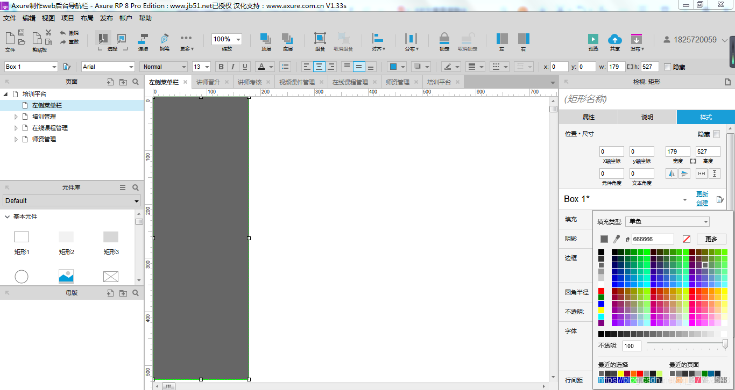Image resolution: width=735 pixels, height=390 pixels.
Task: Click the search icon in widget library panel
Action: point(136,187)
